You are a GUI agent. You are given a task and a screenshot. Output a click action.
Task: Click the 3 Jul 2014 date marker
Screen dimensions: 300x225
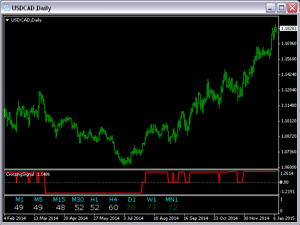point(133,218)
